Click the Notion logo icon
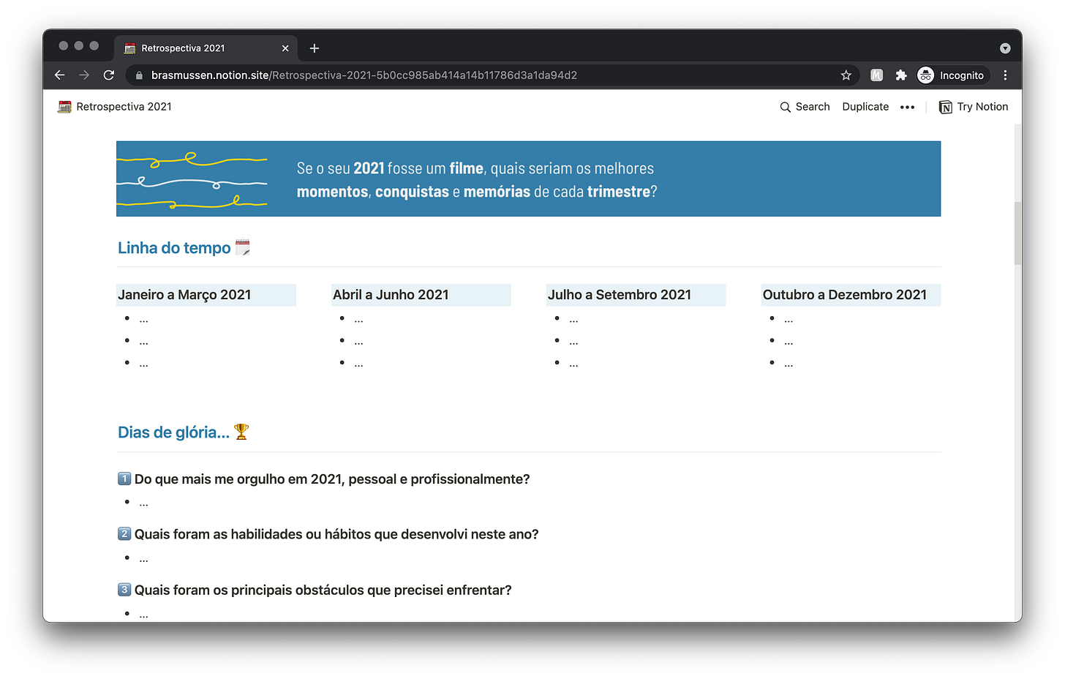The height and width of the screenshot is (679, 1065). tap(946, 107)
